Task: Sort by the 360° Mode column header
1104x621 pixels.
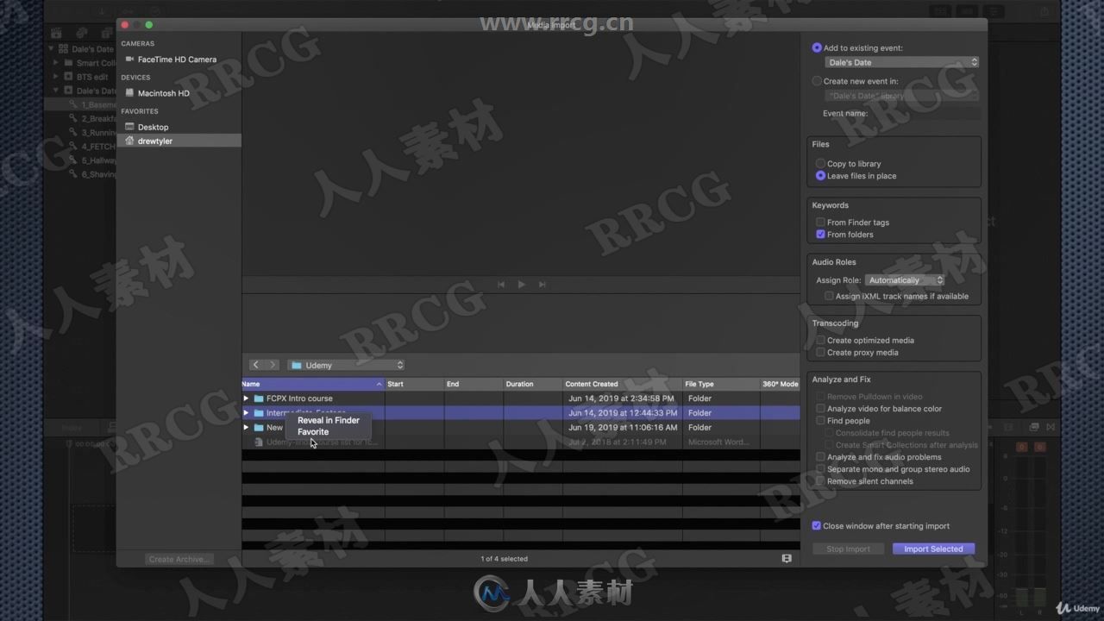Action: pos(780,384)
